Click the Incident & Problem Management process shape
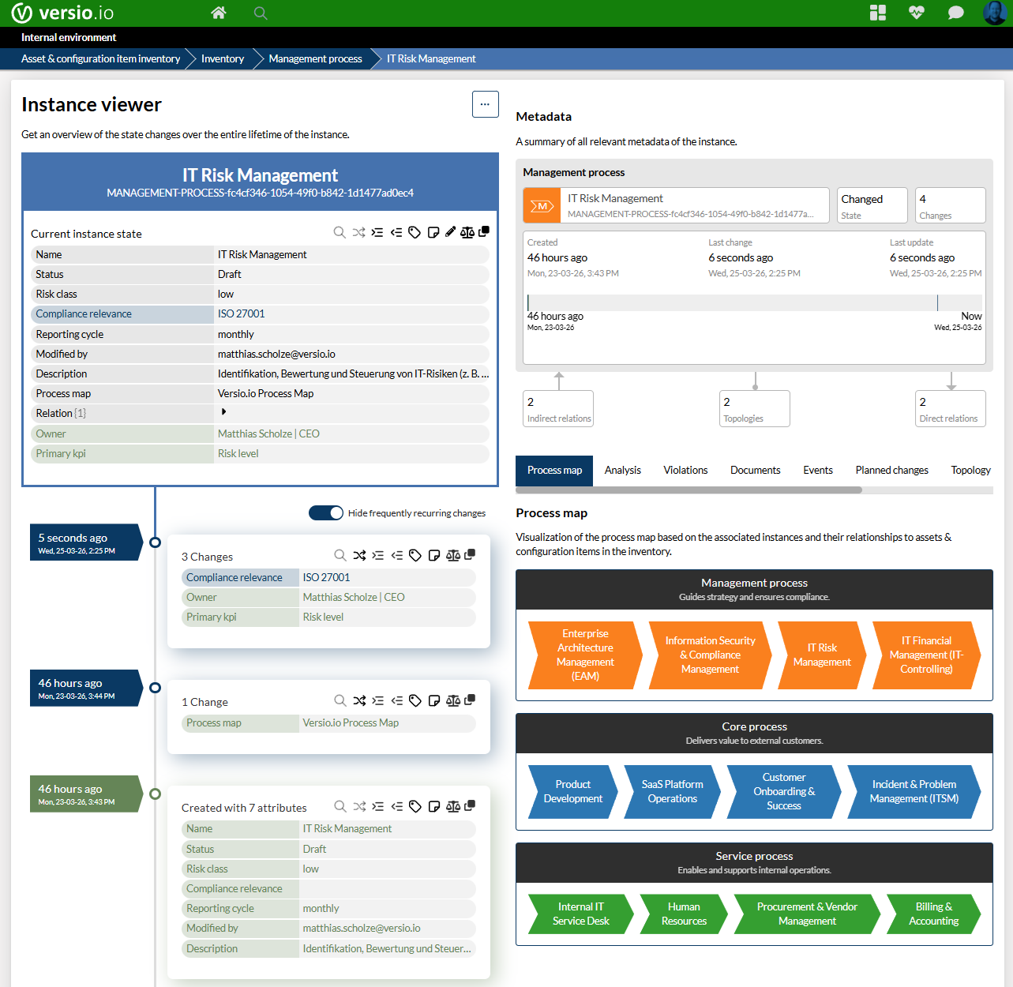Viewport: 1013px width, 987px height. coord(914,791)
